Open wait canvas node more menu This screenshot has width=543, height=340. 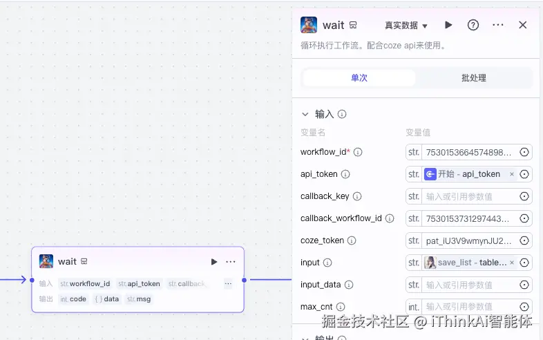pyautogui.click(x=231, y=262)
